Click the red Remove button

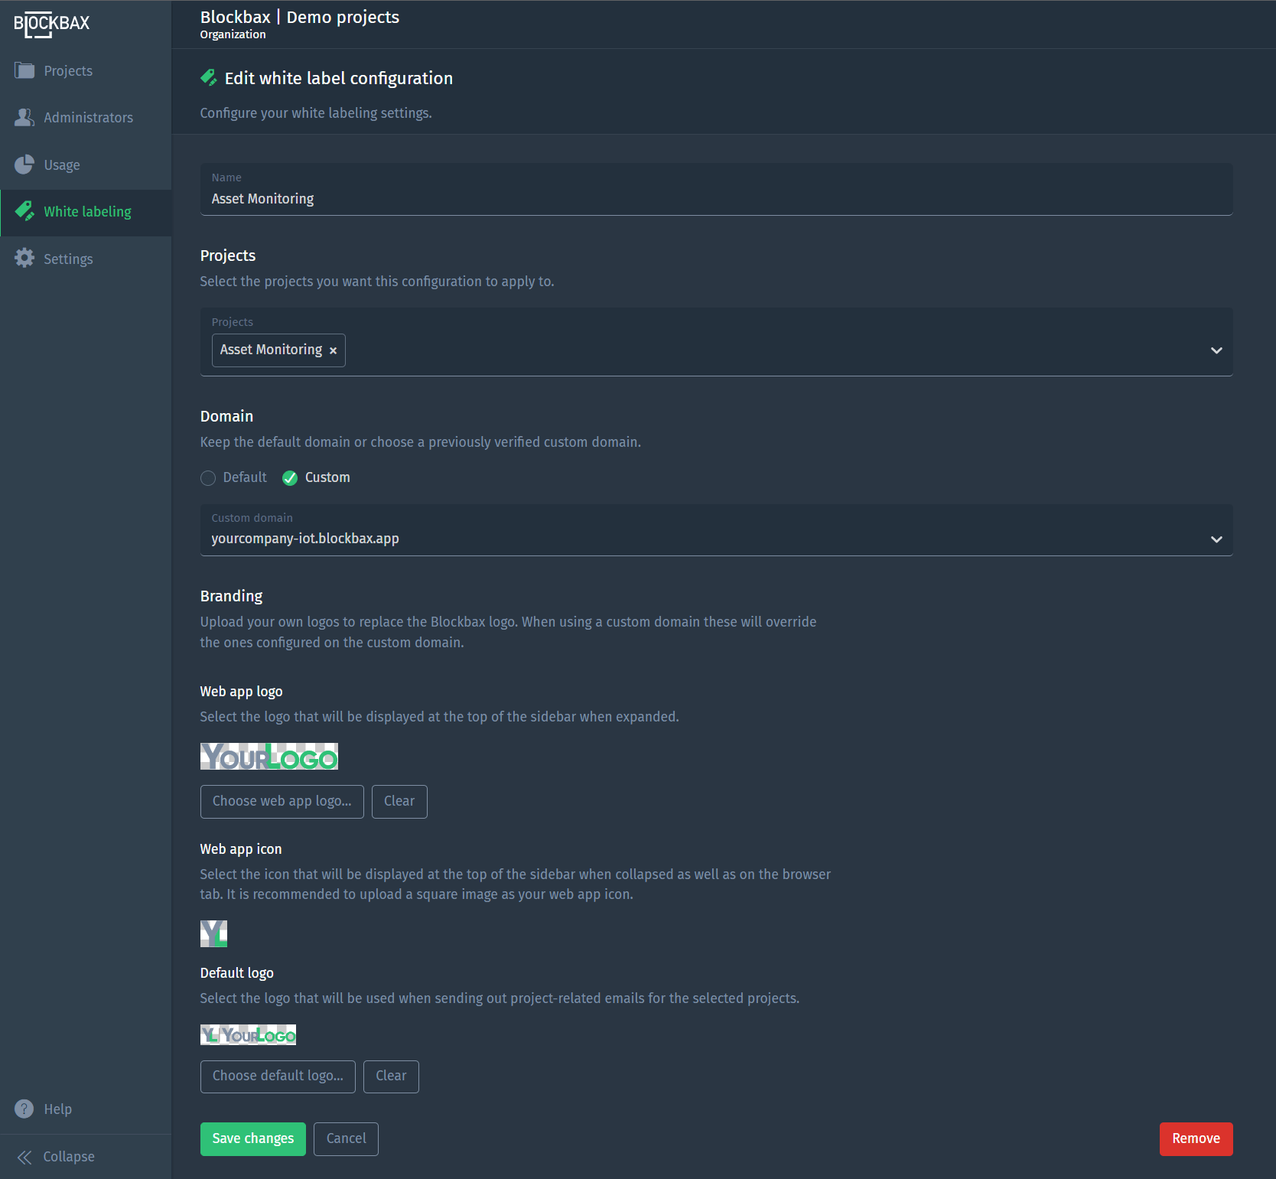pos(1196,1138)
